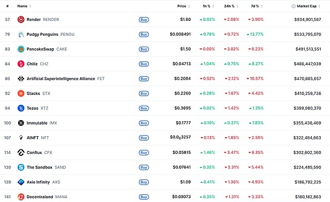Click the Axie Infinity coin logo
Viewport: 330px width, 202px height.
pyautogui.click(x=21, y=182)
